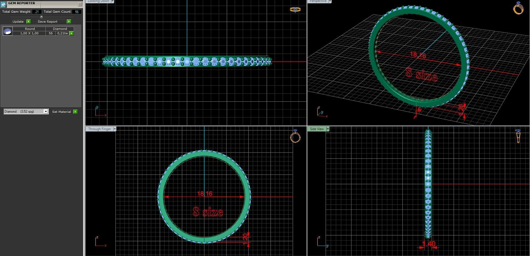Click the '8 size' text in Through Finger view

pyautogui.click(x=208, y=212)
